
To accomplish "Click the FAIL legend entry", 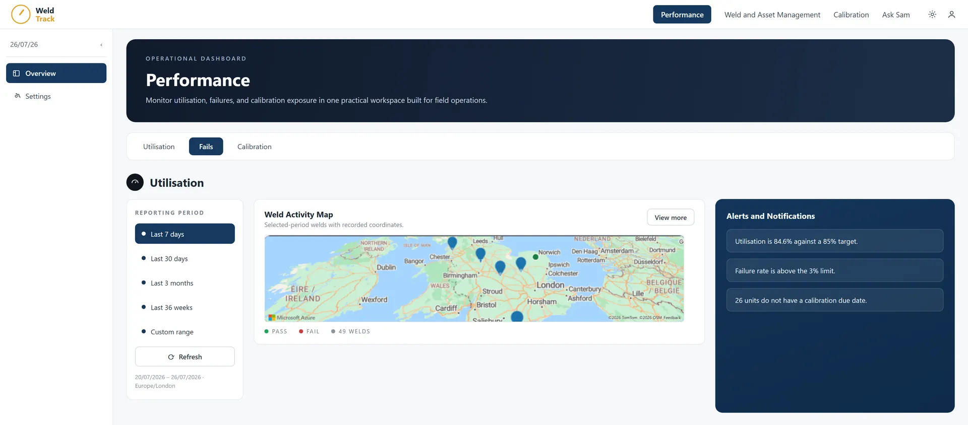I will tap(309, 331).
